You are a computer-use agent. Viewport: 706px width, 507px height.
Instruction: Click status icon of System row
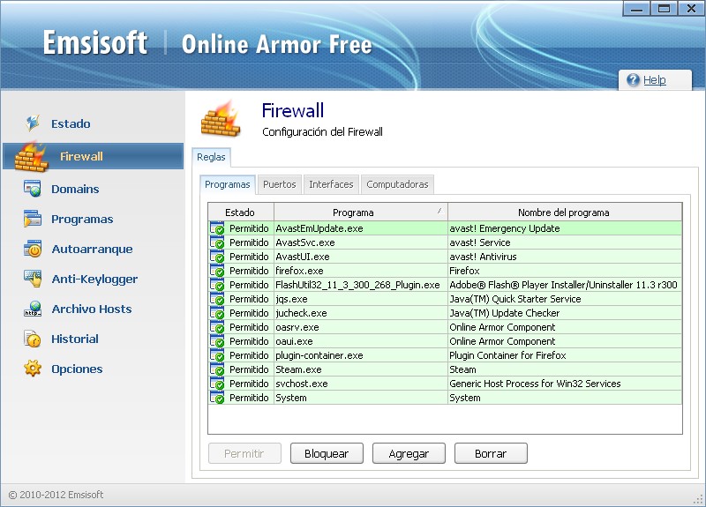(217, 399)
